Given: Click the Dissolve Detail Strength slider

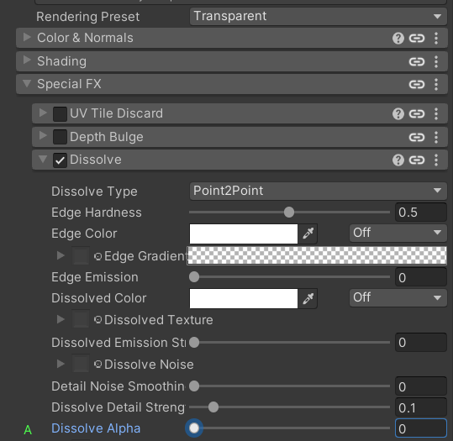Looking at the screenshot, I should [289, 407].
